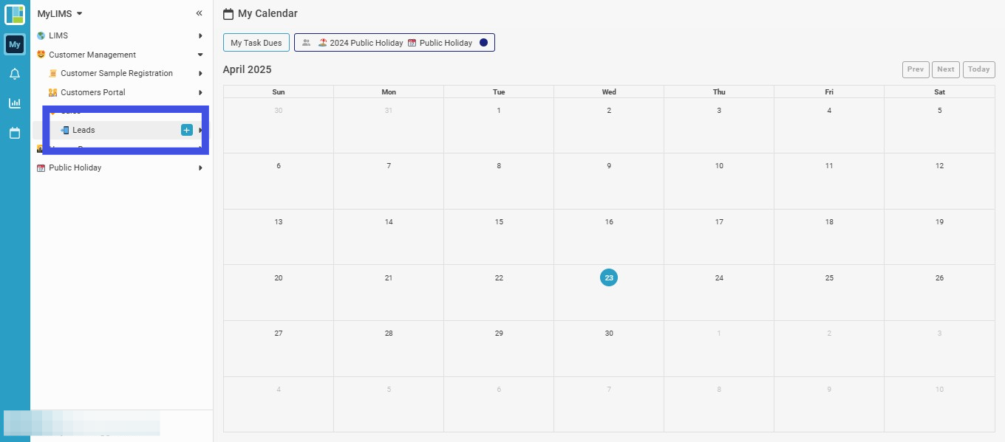Viewport: 1005px width, 442px height.
Task: Click the globe icon beside LIMS
Action: 41,35
